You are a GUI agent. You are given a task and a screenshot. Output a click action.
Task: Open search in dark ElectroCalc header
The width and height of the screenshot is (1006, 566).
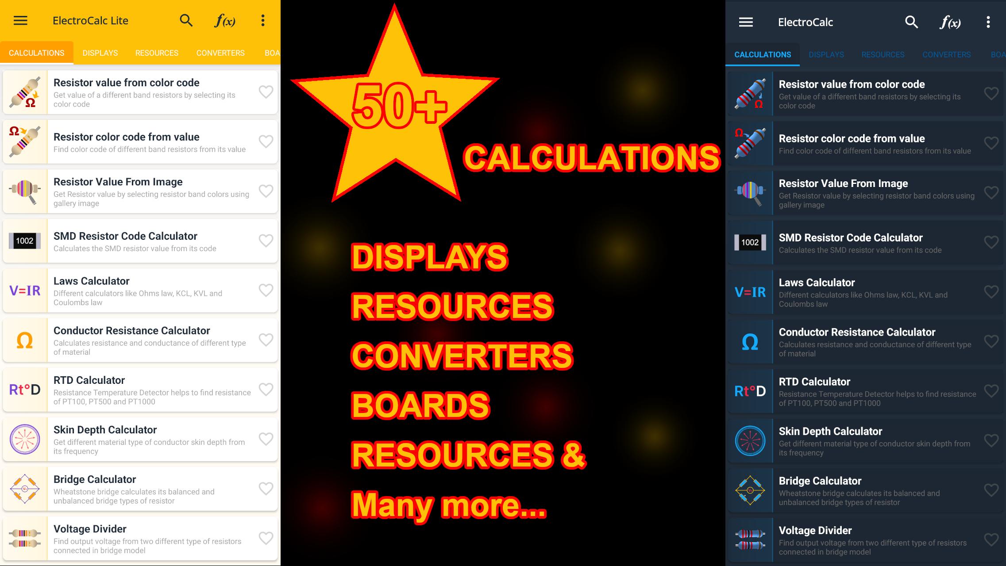[x=911, y=22]
